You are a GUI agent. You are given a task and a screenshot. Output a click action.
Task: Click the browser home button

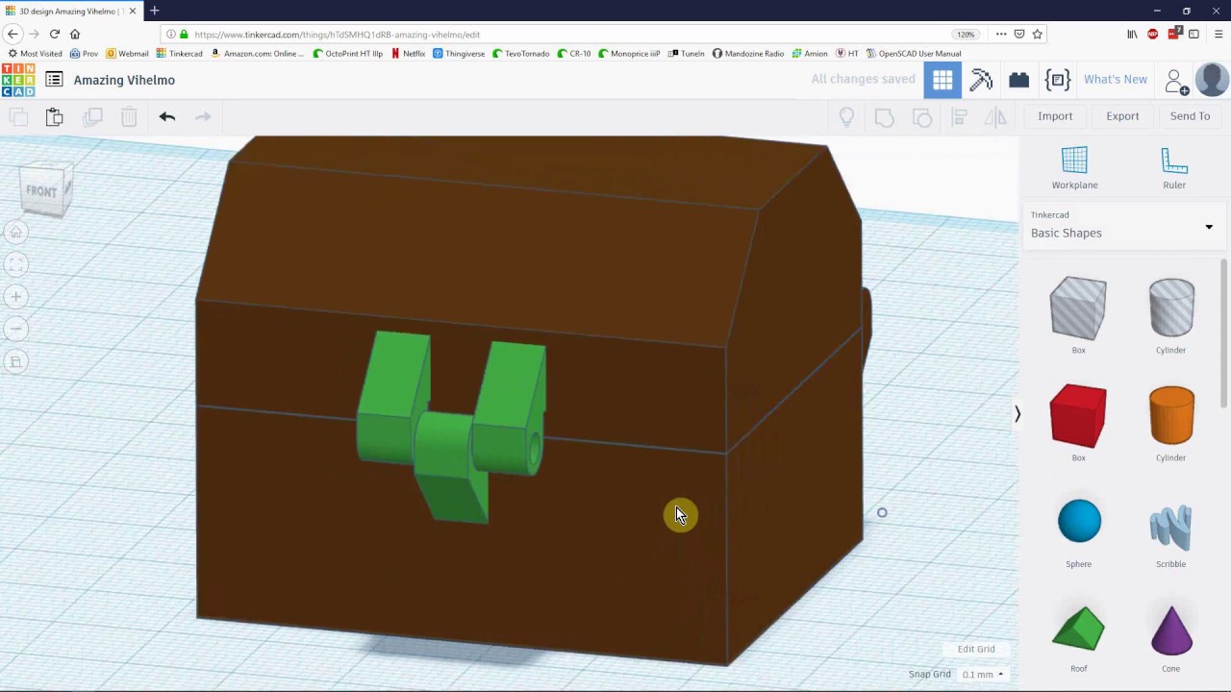pos(75,34)
